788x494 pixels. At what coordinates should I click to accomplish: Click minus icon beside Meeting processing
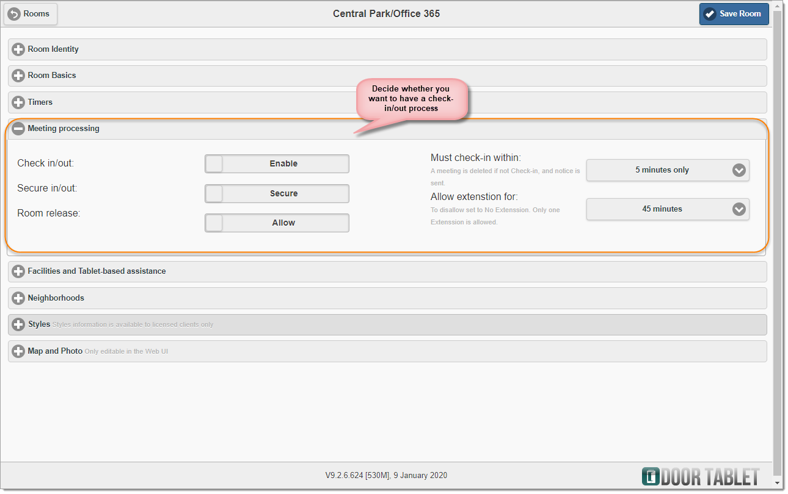click(18, 129)
